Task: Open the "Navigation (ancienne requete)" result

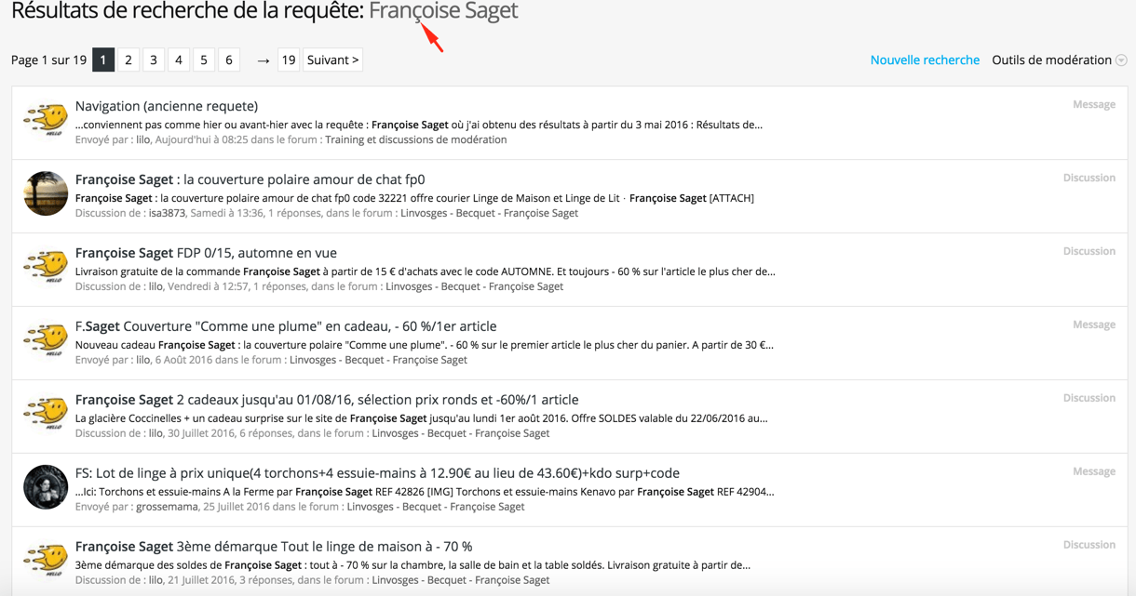Action: (167, 106)
